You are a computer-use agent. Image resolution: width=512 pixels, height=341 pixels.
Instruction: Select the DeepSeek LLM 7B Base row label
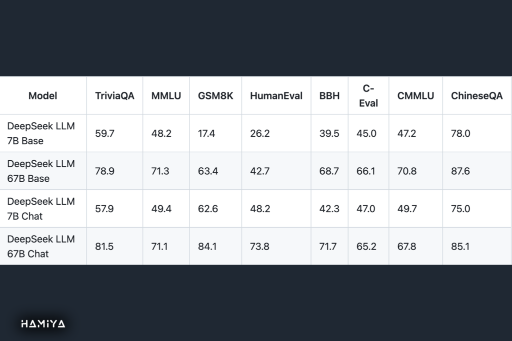41,133
